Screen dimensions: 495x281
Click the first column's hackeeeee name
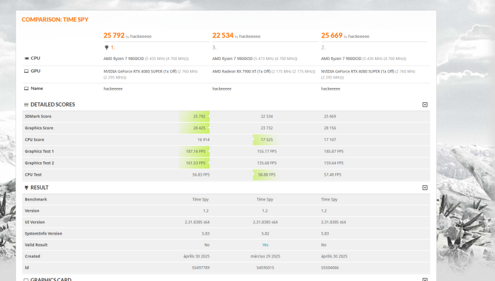pos(113,89)
